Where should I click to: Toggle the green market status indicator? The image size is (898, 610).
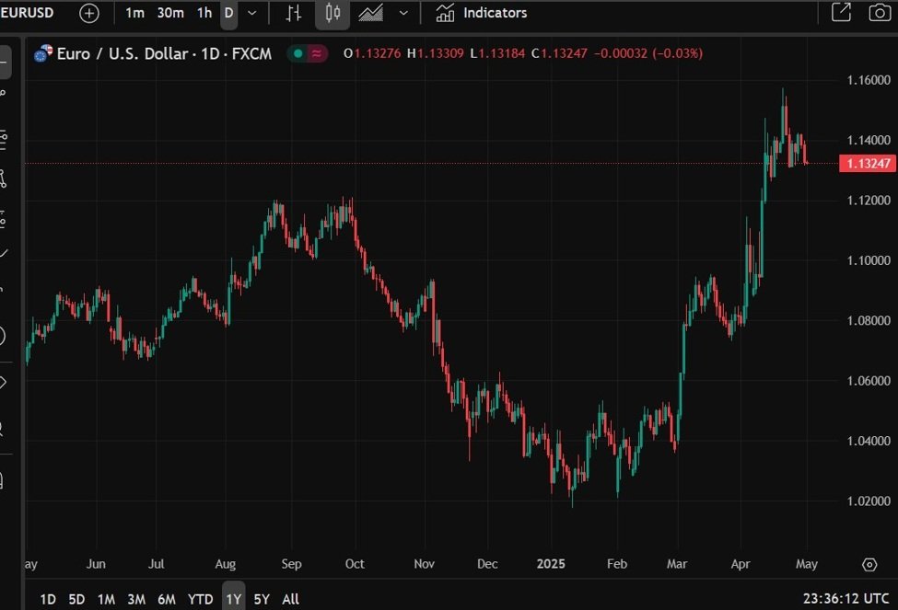[x=298, y=53]
